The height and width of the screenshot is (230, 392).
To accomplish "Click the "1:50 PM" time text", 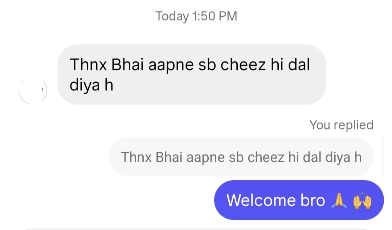I will tap(215, 16).
